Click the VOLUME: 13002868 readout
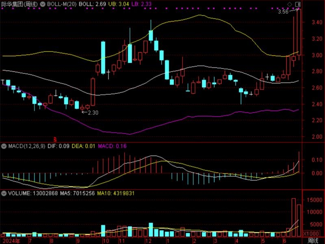Image resolution: width=325 pixels, height=244 pixels. click(x=33, y=194)
